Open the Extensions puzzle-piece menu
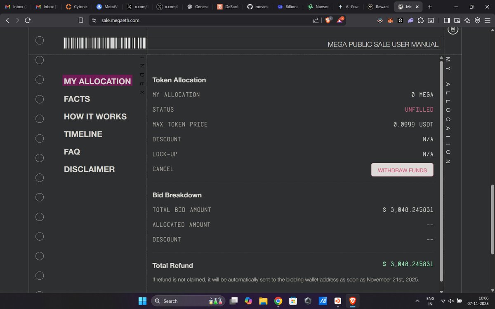The width and height of the screenshot is (495, 309). (x=420, y=20)
